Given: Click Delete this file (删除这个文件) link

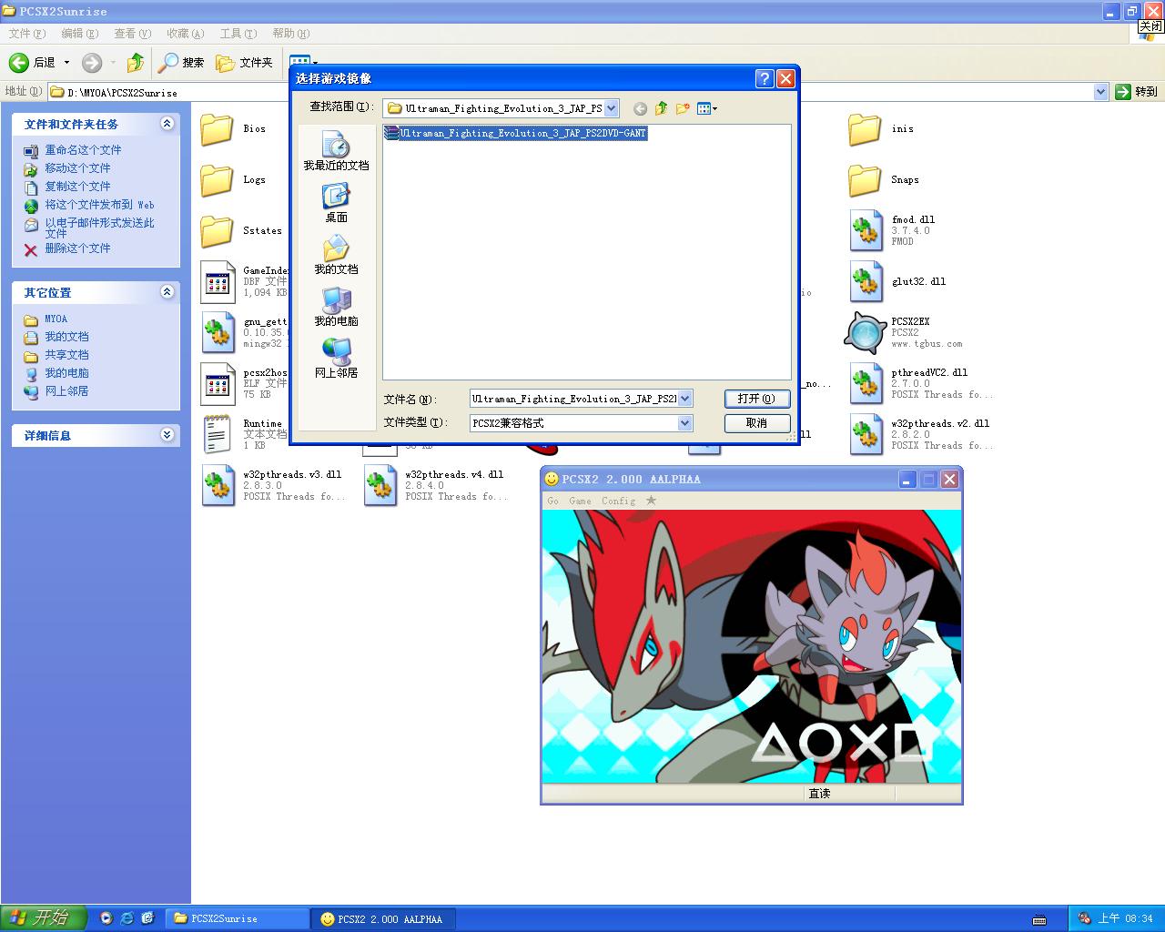Looking at the screenshot, I should (77, 248).
